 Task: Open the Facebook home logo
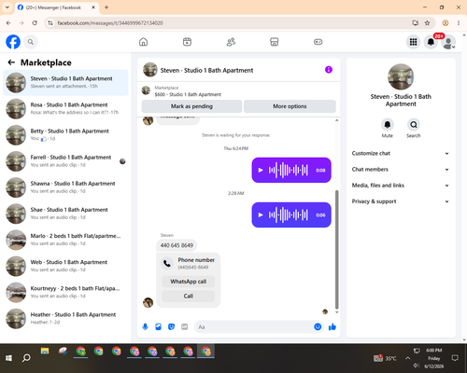[13, 42]
